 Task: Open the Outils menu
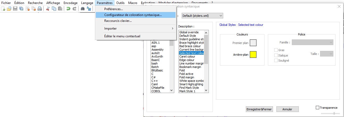coord(120,3)
